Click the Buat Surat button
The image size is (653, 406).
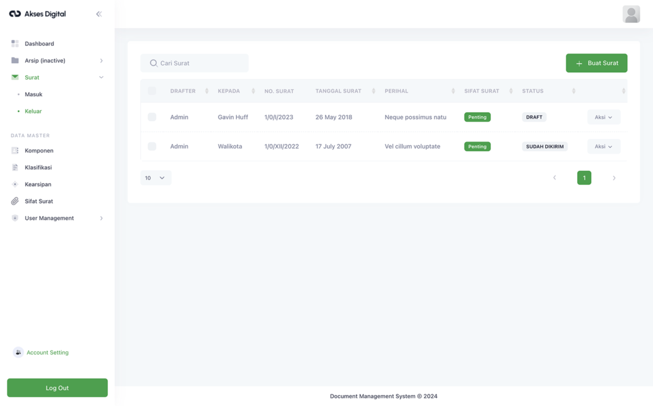coord(596,63)
